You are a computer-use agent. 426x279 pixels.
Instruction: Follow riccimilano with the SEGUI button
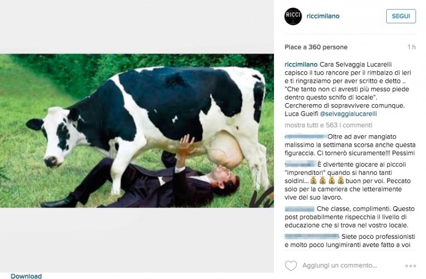click(401, 16)
